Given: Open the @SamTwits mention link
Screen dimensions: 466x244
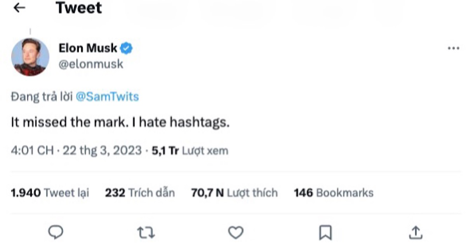Looking at the screenshot, I should (107, 97).
